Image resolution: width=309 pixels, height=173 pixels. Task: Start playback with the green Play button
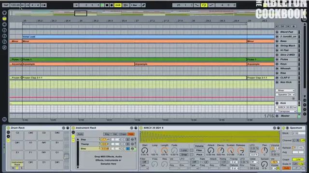tap(102, 5)
